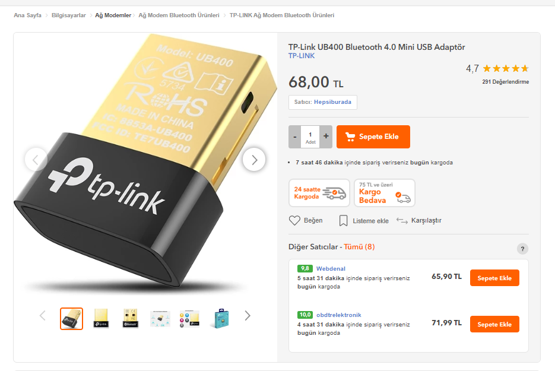Decrease quantity with the minus button
Image resolution: width=555 pixels, height=371 pixels.
(x=295, y=137)
